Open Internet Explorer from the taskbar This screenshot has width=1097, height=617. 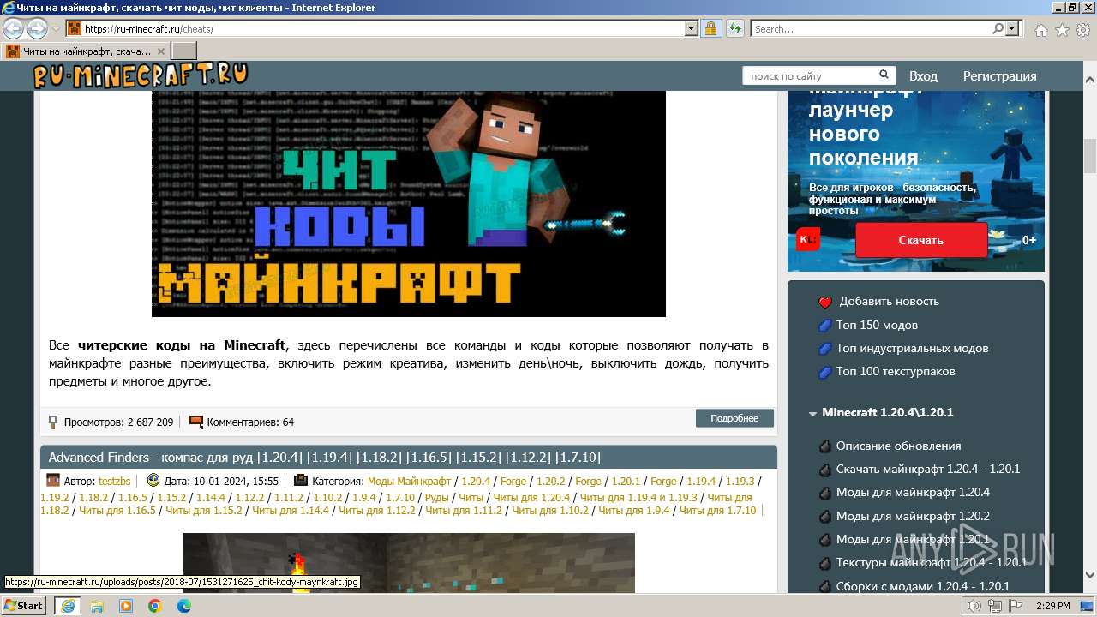[67, 606]
